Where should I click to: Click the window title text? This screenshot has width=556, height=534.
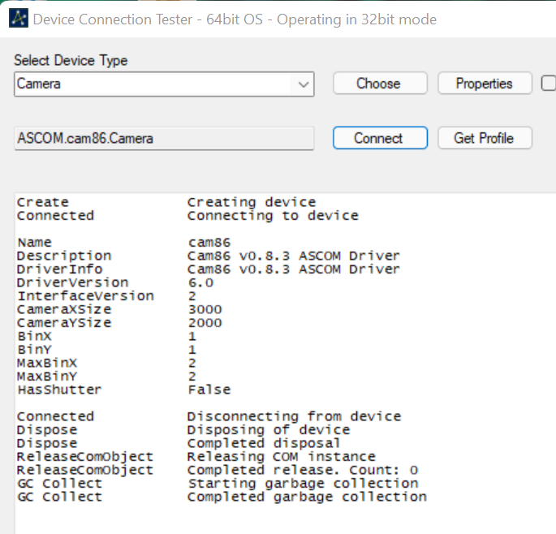(x=235, y=19)
